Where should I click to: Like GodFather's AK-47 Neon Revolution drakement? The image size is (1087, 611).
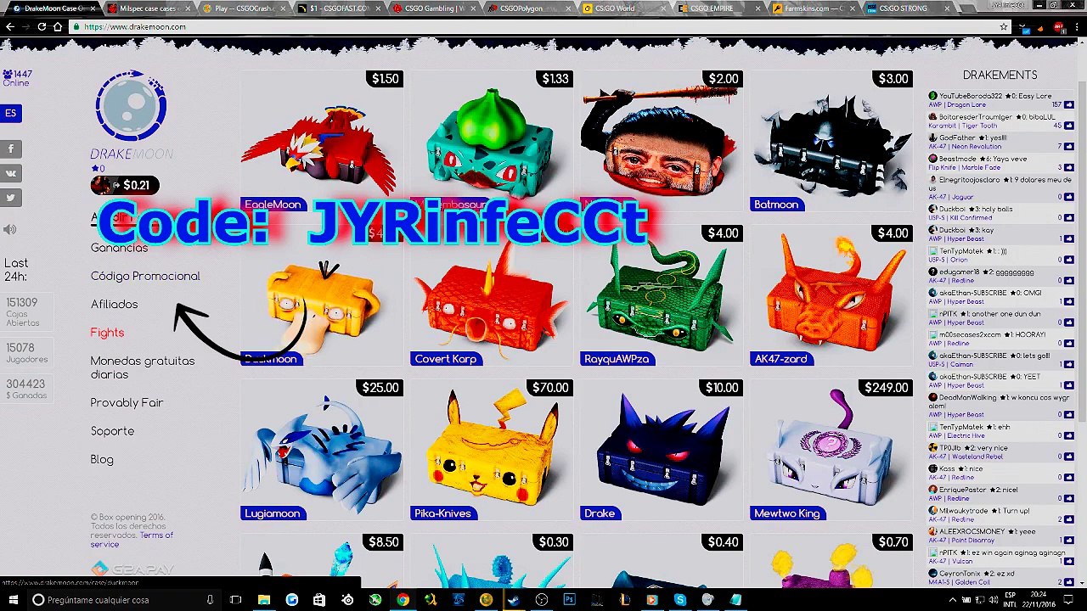pyautogui.click(x=1068, y=147)
